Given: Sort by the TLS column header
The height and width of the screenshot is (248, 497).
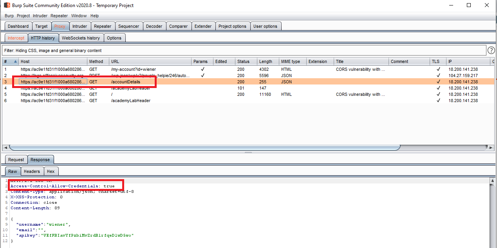Looking at the screenshot, I should tap(438, 61).
